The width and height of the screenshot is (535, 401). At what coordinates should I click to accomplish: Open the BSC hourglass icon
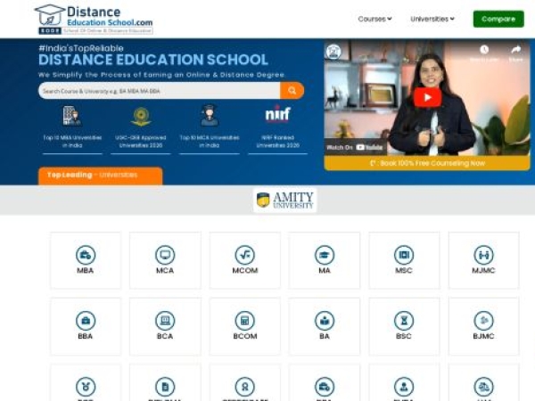404,321
